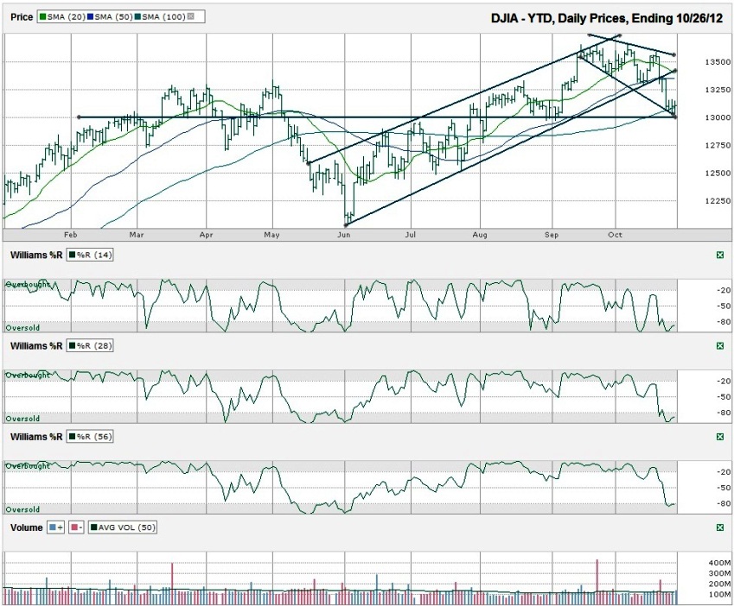Click the Apr month label
Image resolution: width=734 pixels, height=606 pixels.
(206, 235)
